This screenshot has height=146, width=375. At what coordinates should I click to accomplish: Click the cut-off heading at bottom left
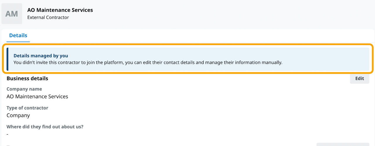pyautogui.click(x=9, y=145)
